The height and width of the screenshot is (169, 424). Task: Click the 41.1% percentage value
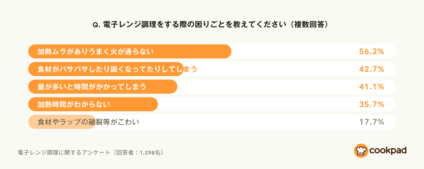[372, 87]
